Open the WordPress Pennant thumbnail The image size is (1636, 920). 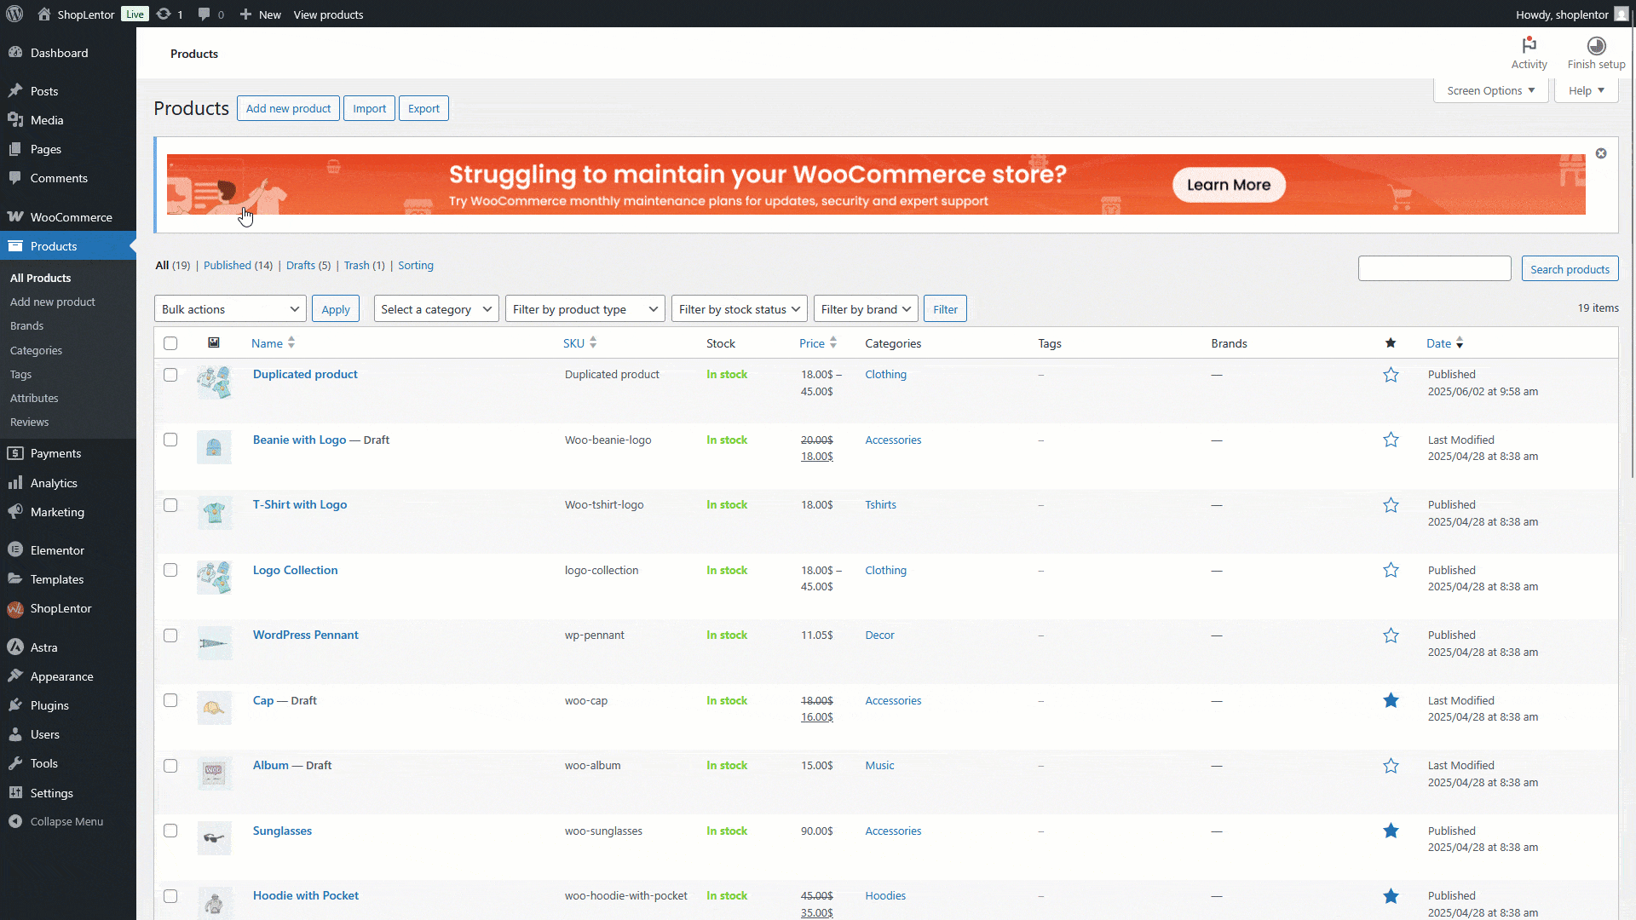coord(214,643)
